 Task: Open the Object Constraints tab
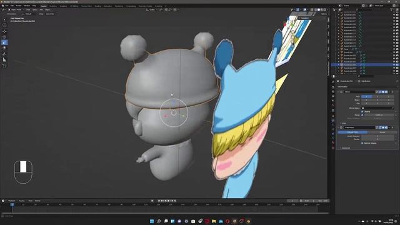[333, 133]
